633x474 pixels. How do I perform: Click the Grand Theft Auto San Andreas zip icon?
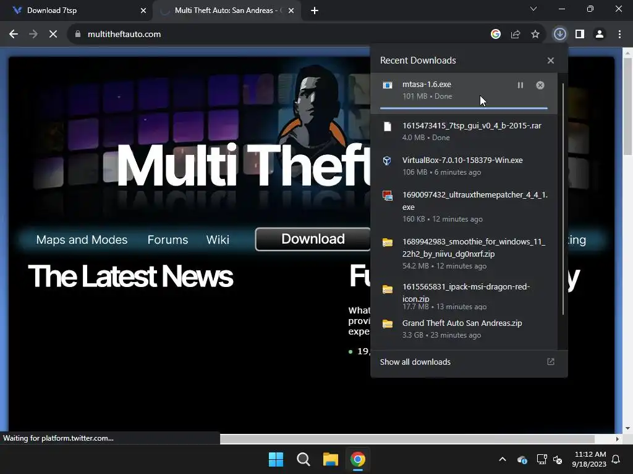[x=388, y=324]
